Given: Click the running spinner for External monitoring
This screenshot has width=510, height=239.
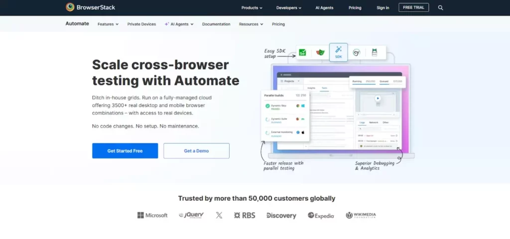Looking at the screenshot, I should pos(267,133).
